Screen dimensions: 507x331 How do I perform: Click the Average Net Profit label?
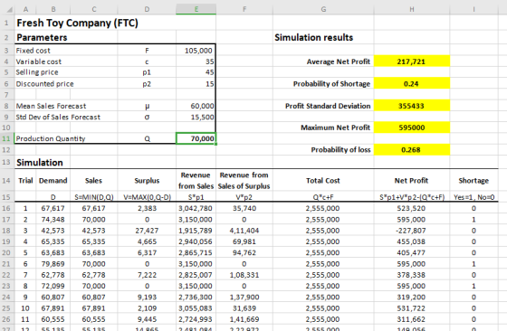pyautogui.click(x=339, y=61)
